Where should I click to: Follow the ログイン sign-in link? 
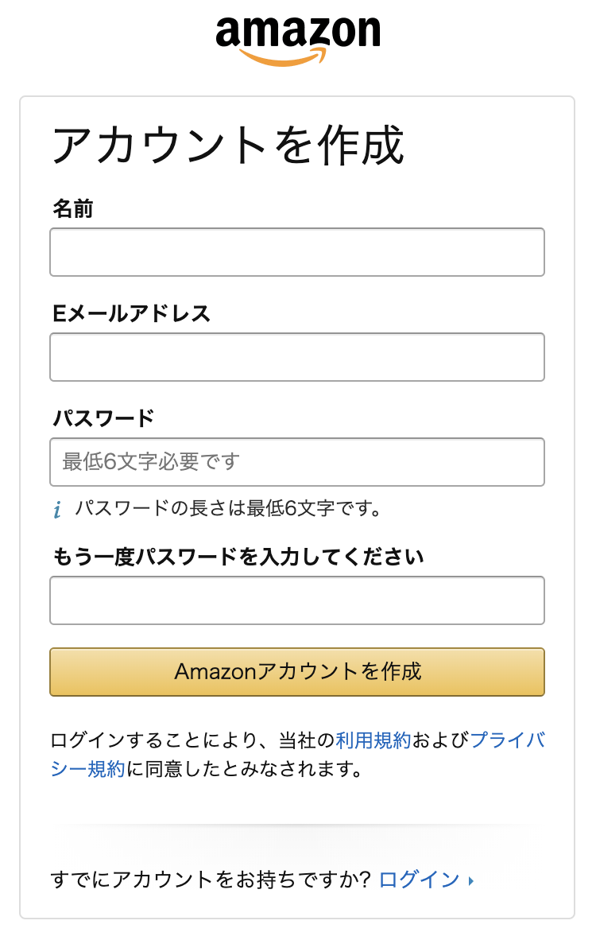point(420,880)
